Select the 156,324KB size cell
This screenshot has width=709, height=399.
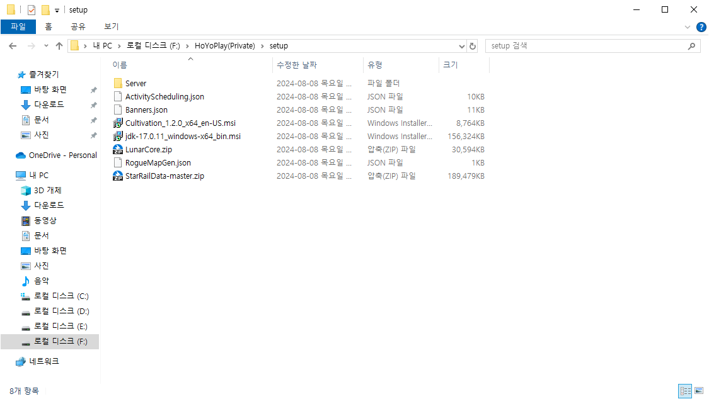(466, 137)
